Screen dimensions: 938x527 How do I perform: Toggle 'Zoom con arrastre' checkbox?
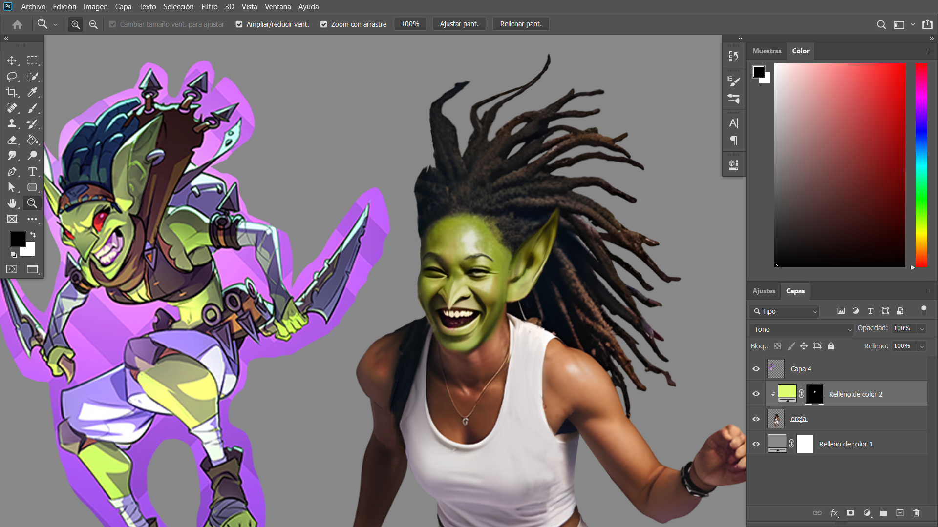[x=323, y=24]
